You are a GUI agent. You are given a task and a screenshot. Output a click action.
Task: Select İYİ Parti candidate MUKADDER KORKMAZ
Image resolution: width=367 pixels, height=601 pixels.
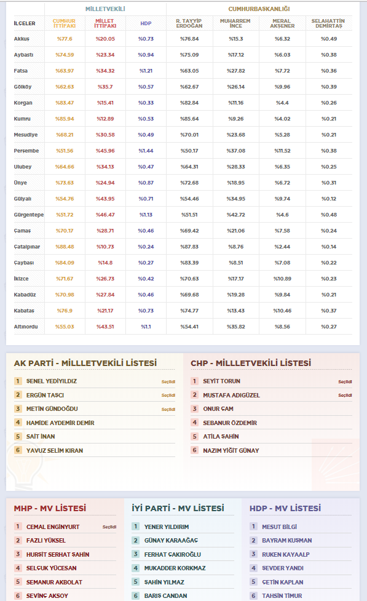point(175,568)
